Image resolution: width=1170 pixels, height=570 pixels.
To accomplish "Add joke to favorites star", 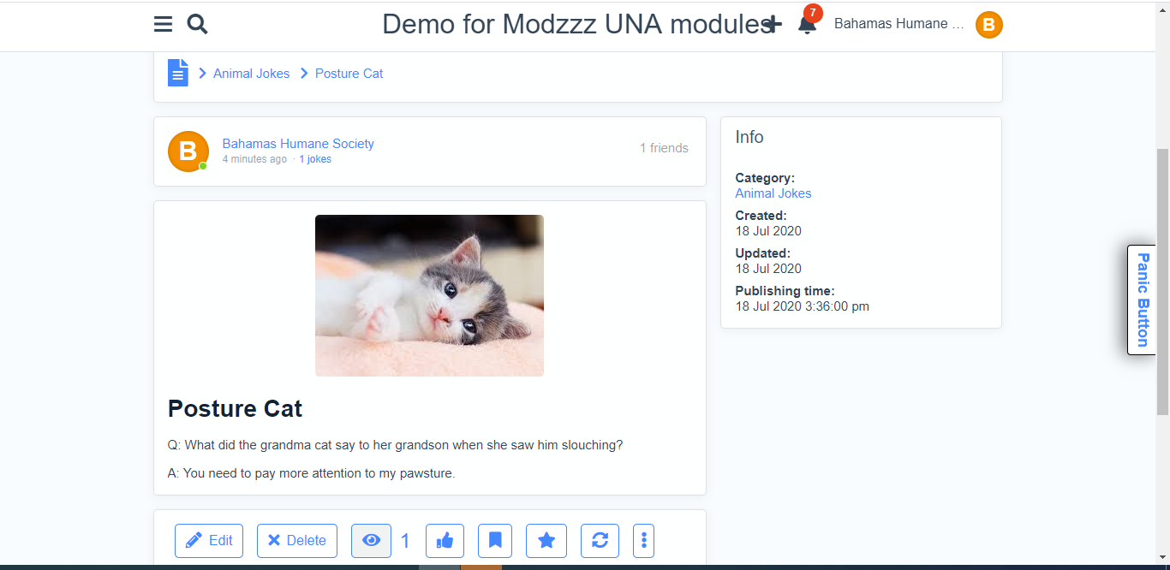I will click(x=546, y=541).
